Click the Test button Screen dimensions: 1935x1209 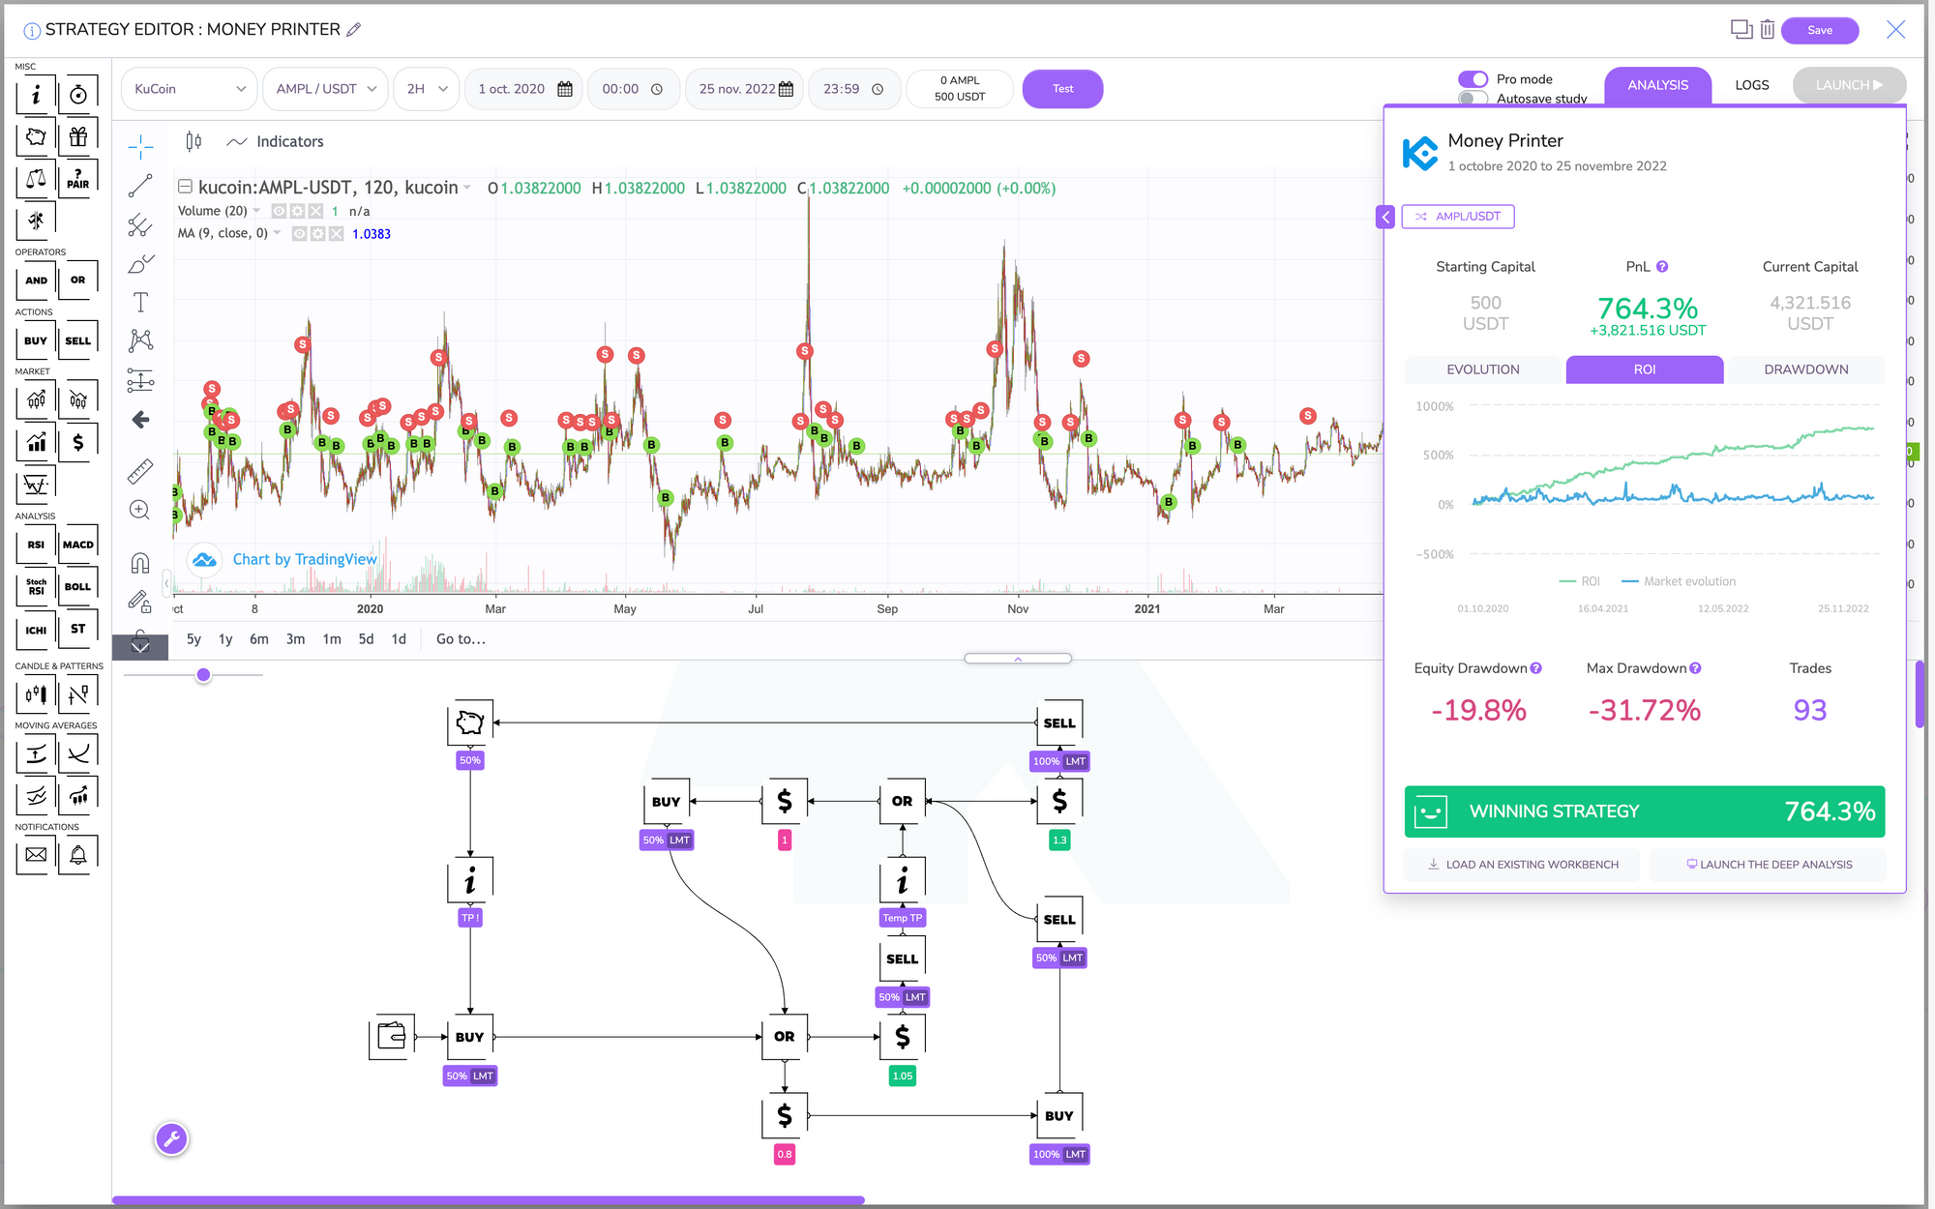(x=1062, y=89)
